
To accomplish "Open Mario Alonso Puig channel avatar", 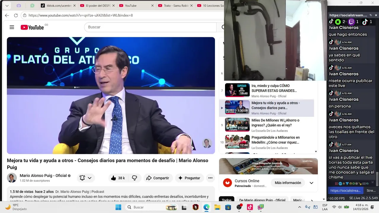I will 12,178.
